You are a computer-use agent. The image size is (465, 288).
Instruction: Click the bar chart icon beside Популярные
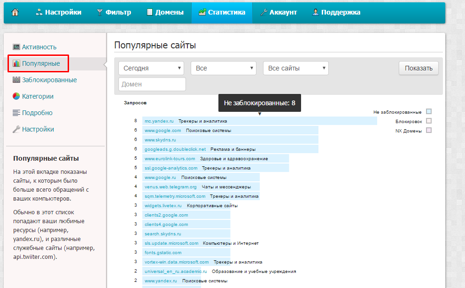click(x=16, y=63)
